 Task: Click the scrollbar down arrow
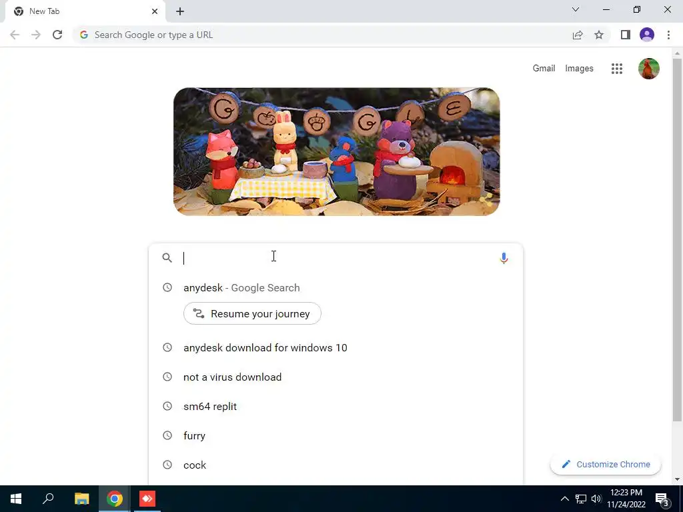(676, 479)
